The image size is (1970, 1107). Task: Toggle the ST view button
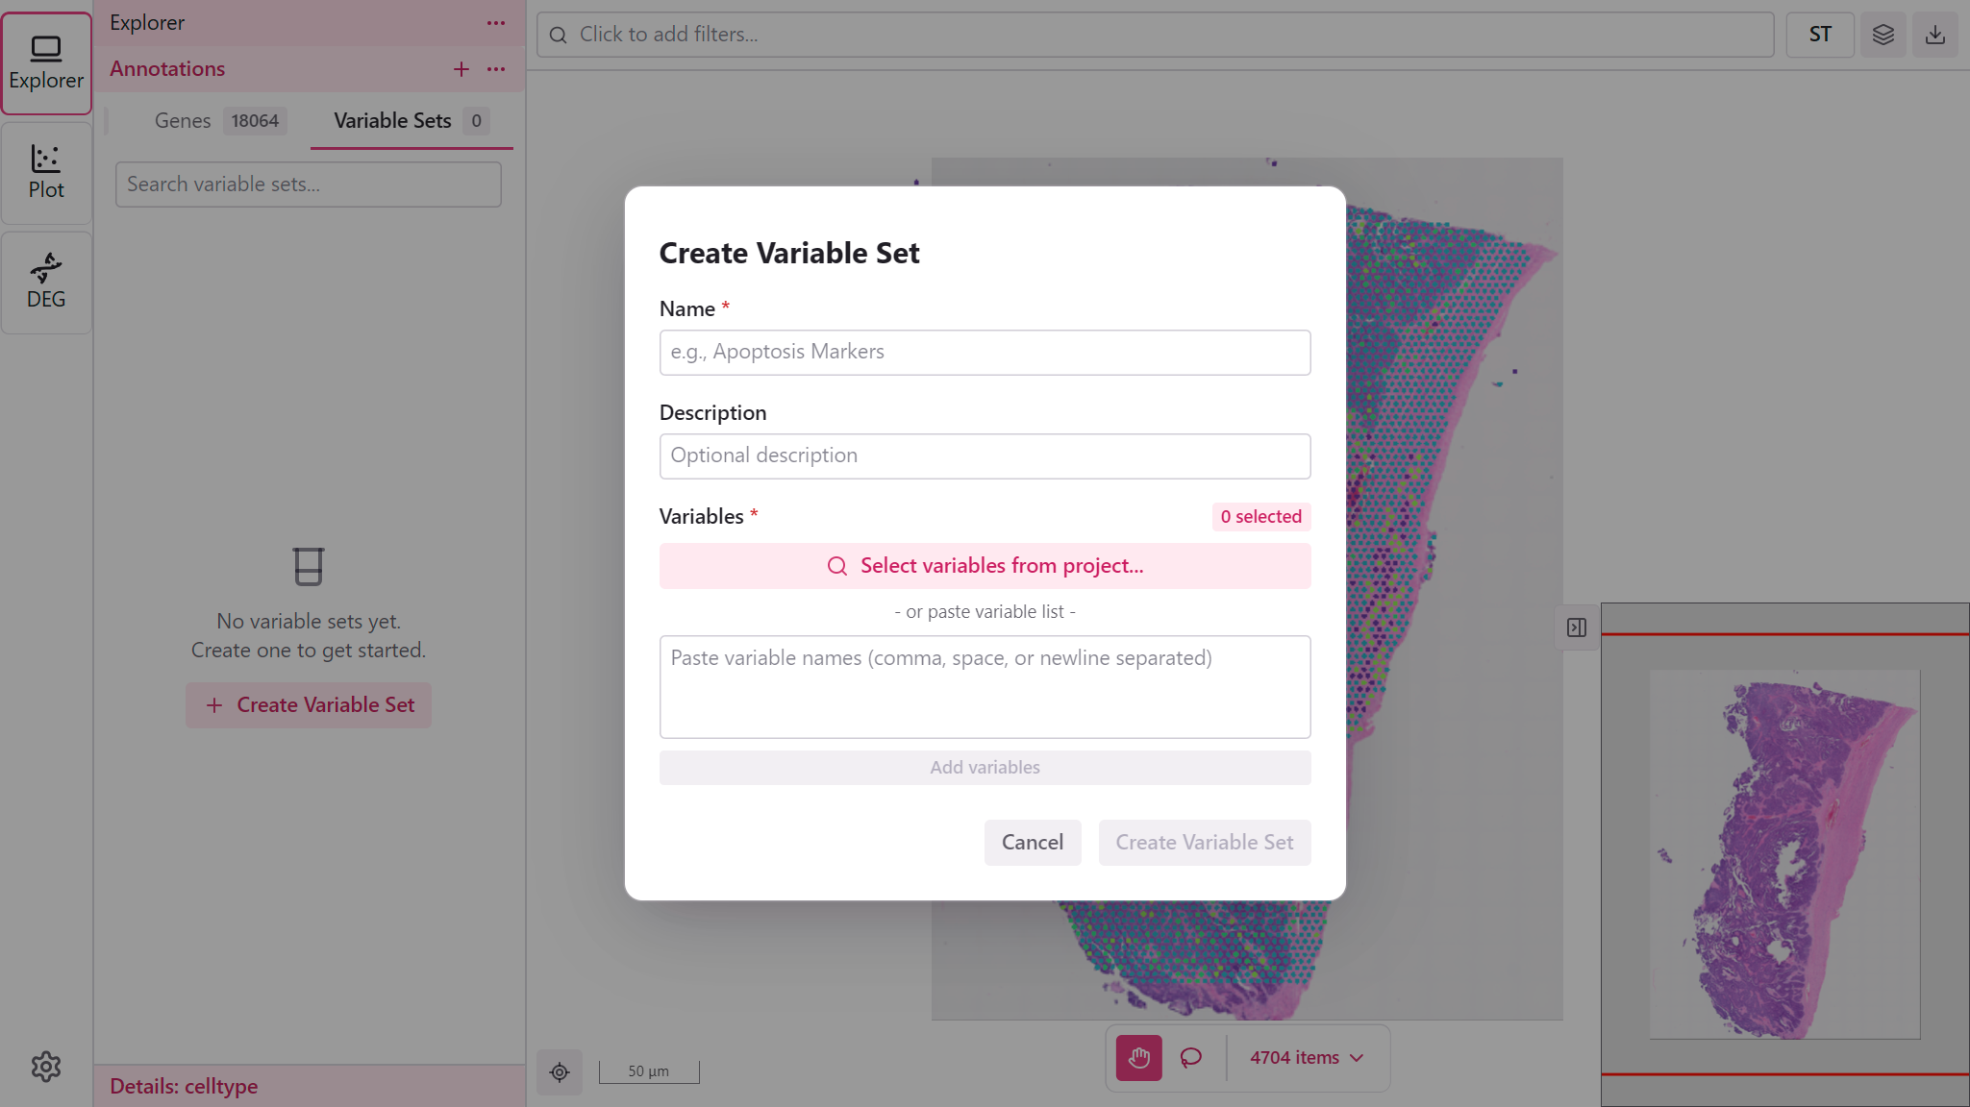click(x=1819, y=34)
